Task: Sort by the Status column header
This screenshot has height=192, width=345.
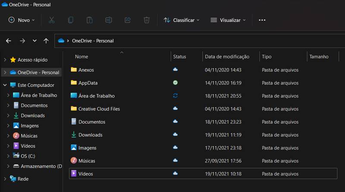Action: (x=179, y=57)
